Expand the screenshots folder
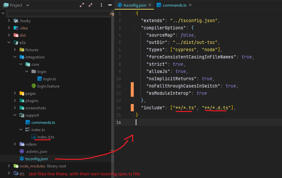The height and width of the screenshot is (178, 282). (x=15, y=108)
